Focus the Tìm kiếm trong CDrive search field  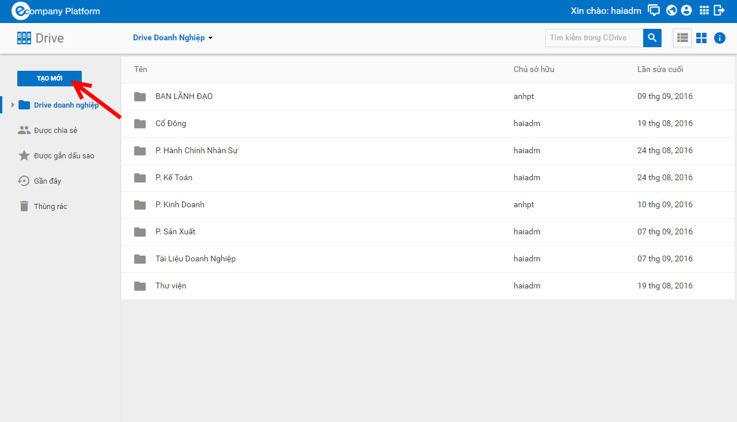click(594, 38)
